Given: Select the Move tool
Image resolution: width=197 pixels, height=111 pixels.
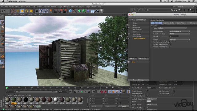Looking at the screenshot, I should 18,11.
